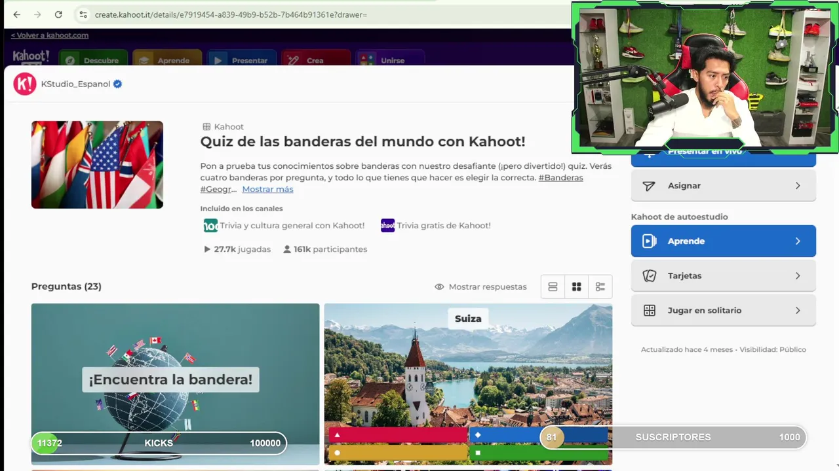The image size is (839, 471).
Task: Open the flags cover image thumbnail
Action: click(x=97, y=165)
